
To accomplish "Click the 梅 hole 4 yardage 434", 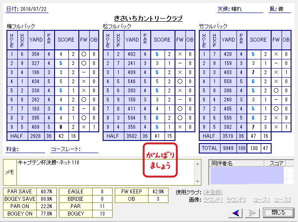I will point(36,82).
